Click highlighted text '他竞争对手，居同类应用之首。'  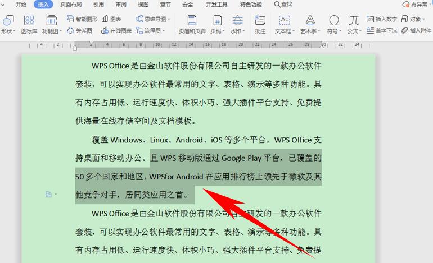pos(132,195)
